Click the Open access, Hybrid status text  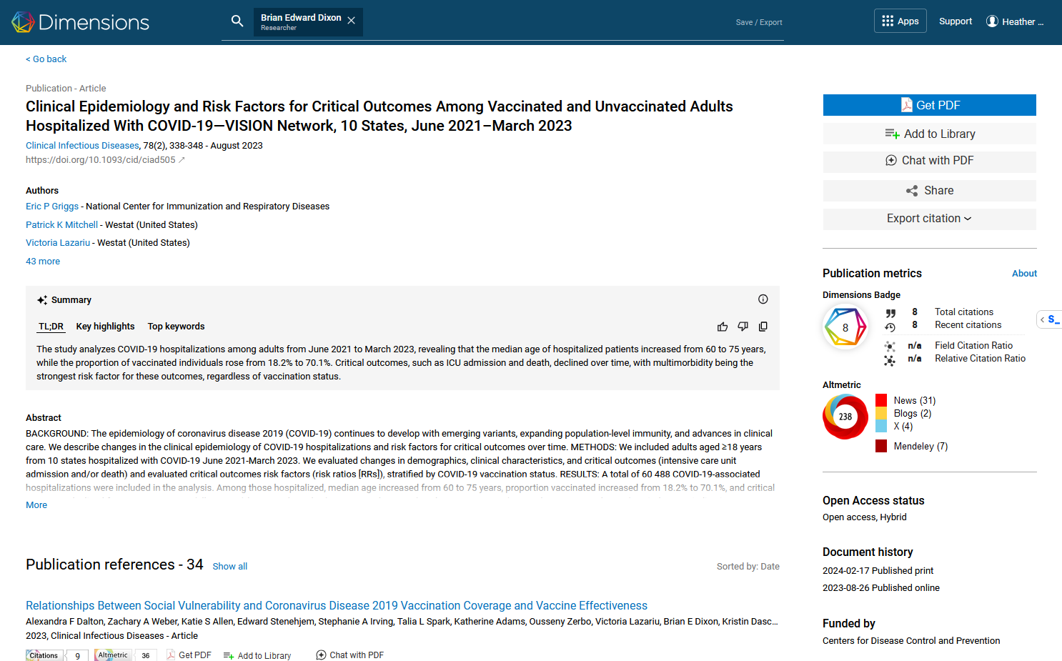click(864, 517)
